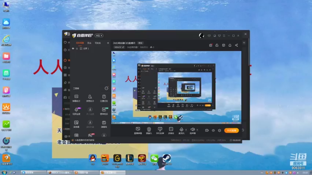Open the screen capture source tool
Viewport: 312px width, 175px height.
click(x=138, y=131)
